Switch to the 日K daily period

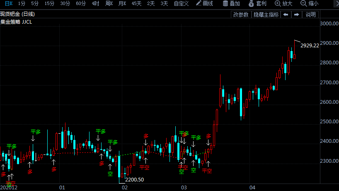coord(9,3)
